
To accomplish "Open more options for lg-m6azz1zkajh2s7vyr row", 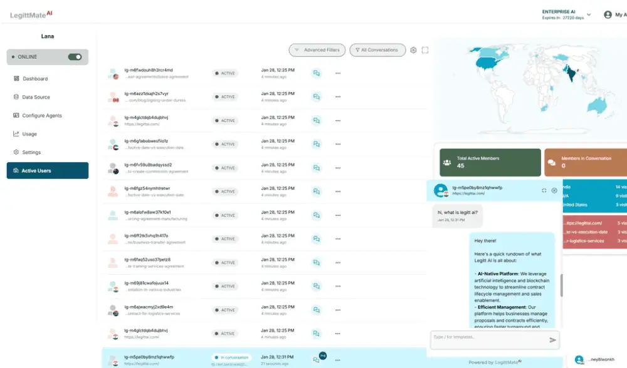I will 338,97.
